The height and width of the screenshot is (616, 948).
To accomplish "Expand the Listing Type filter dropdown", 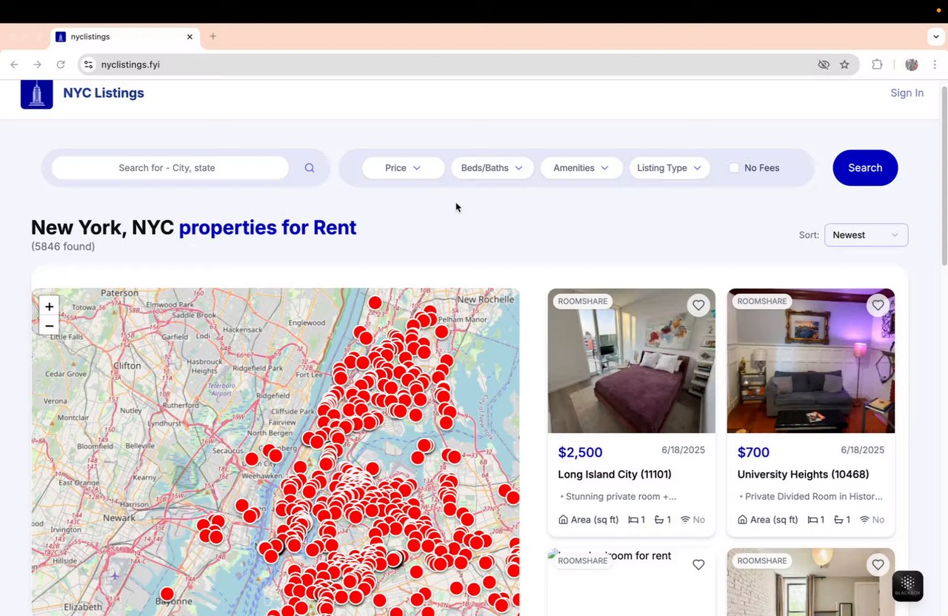I will tap(670, 168).
